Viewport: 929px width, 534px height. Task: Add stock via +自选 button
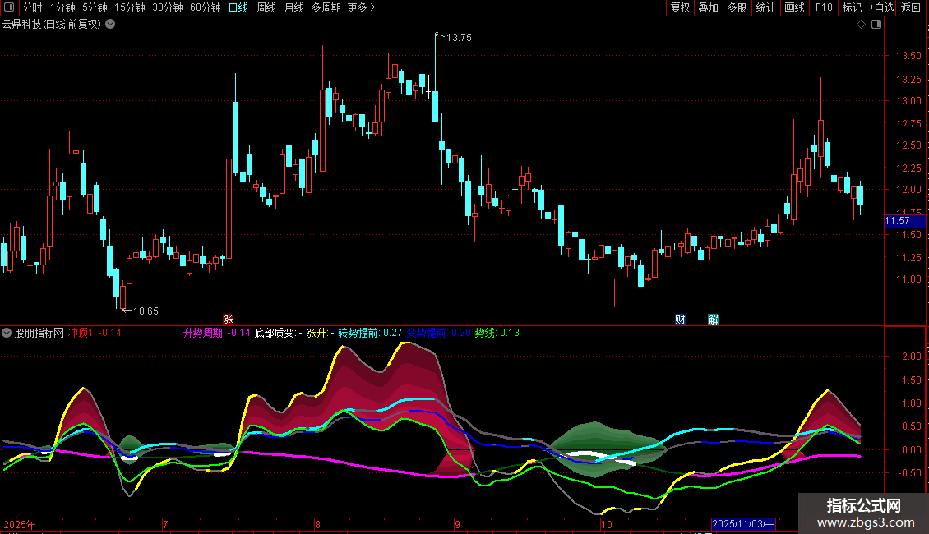click(x=880, y=8)
